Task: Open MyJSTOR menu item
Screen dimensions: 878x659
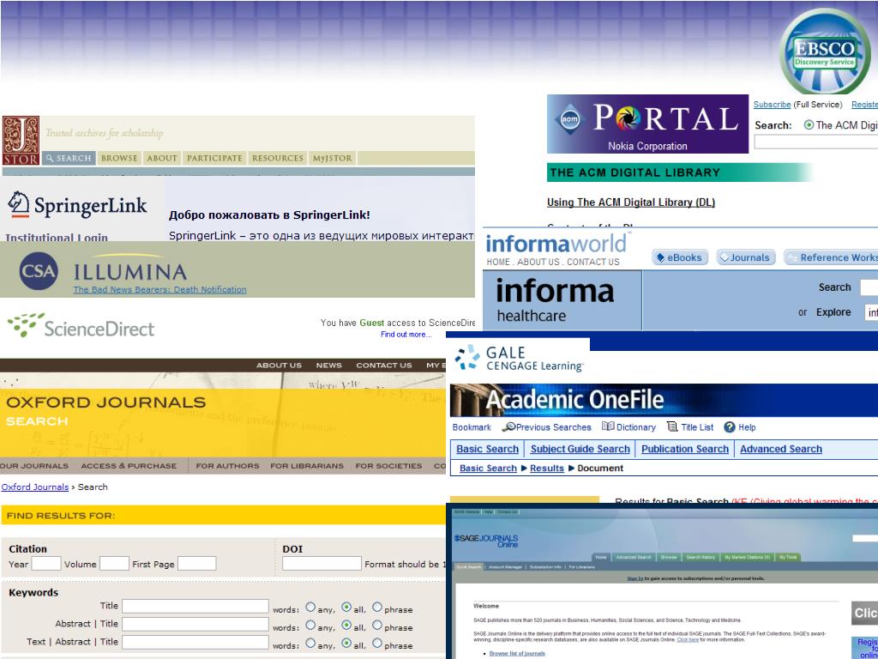Action: point(332,158)
